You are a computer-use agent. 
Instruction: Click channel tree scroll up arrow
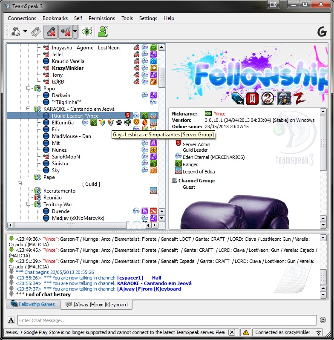point(162,47)
